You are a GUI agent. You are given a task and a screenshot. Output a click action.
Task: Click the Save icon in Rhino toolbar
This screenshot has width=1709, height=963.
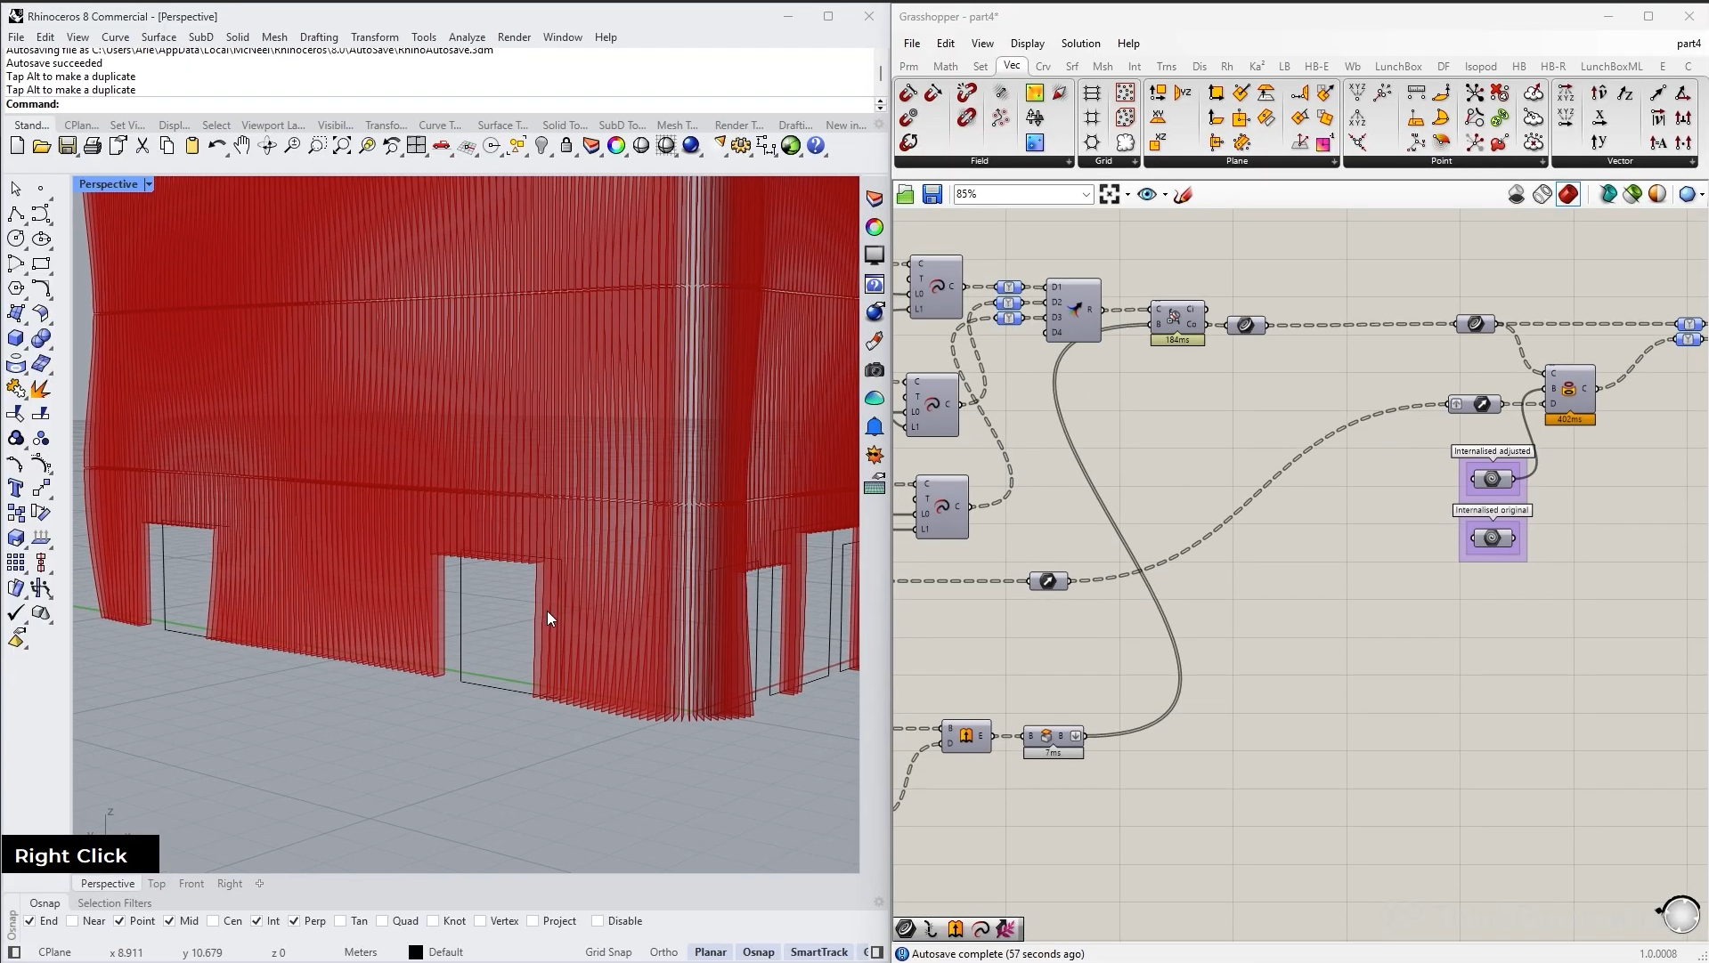67,146
